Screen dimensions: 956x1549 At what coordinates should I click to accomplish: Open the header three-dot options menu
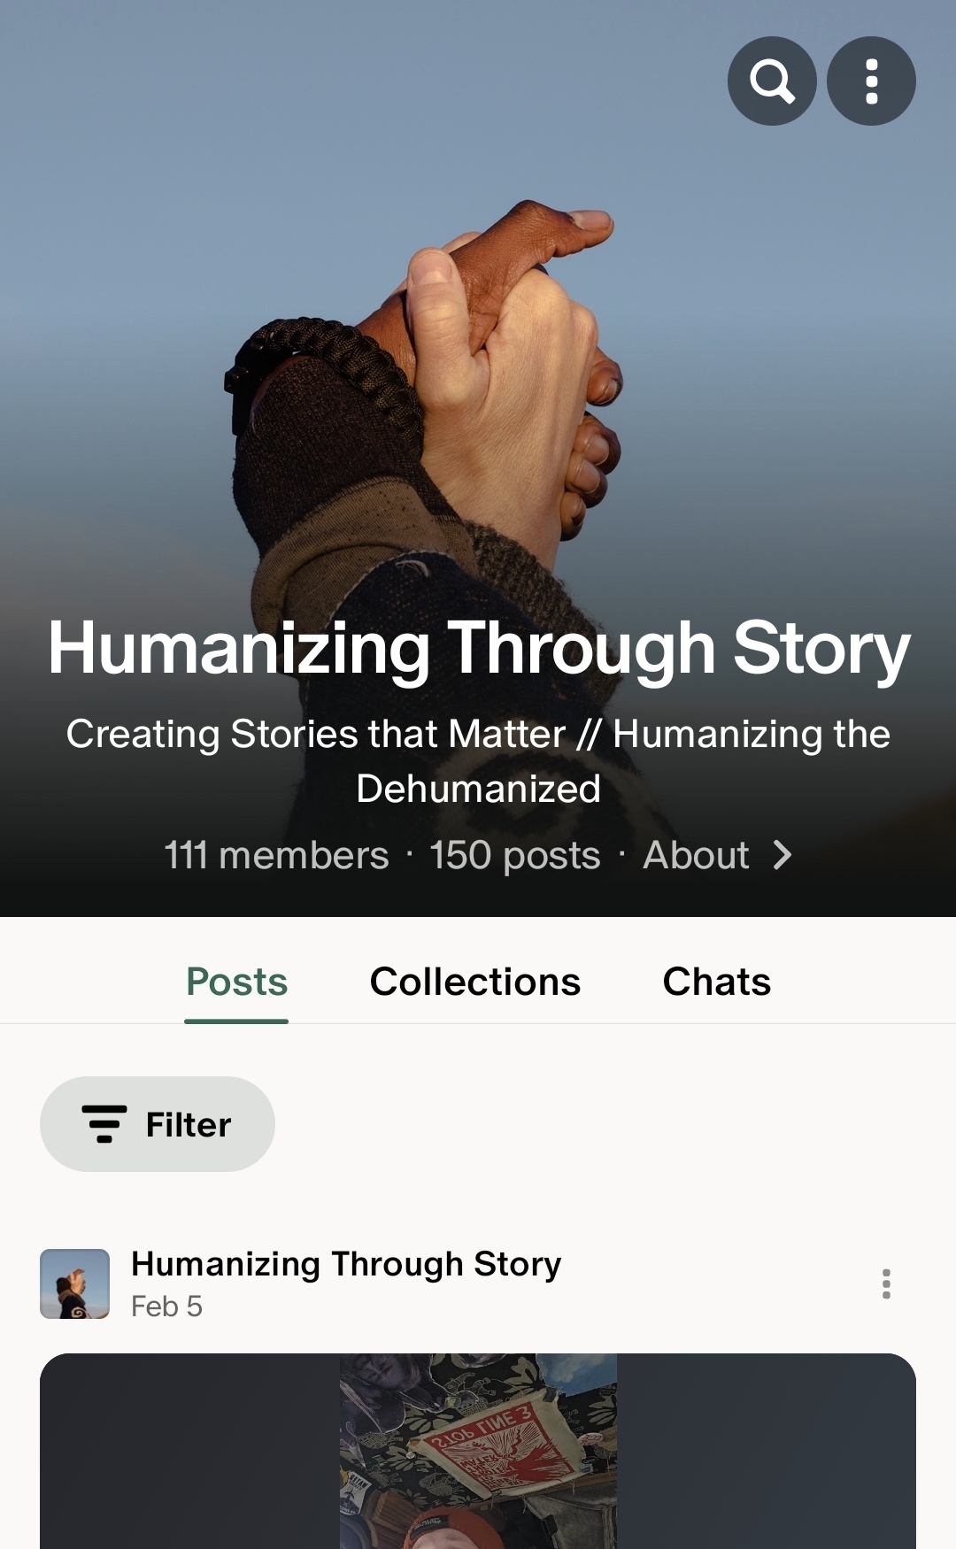871,81
